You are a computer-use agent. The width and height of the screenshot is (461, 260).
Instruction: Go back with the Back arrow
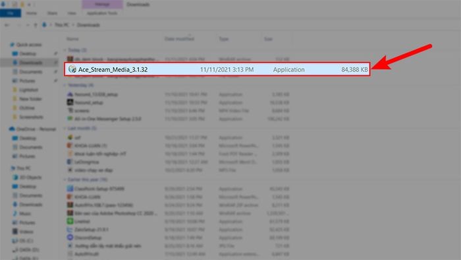pos(7,25)
